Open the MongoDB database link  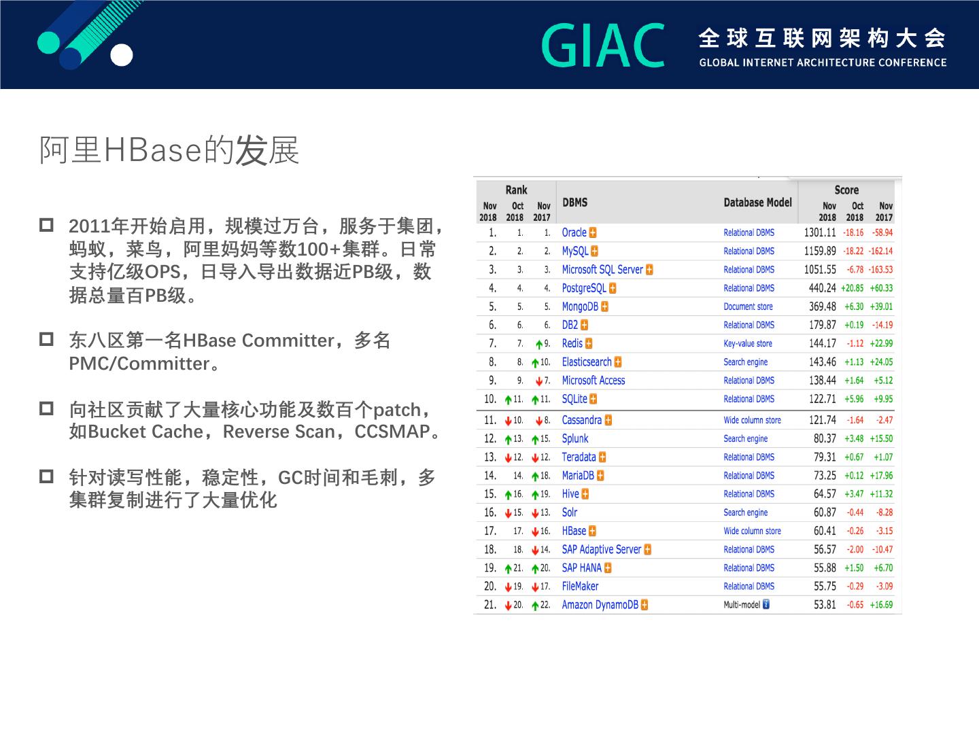[x=580, y=307]
